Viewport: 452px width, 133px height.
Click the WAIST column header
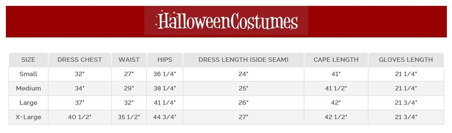(129, 60)
